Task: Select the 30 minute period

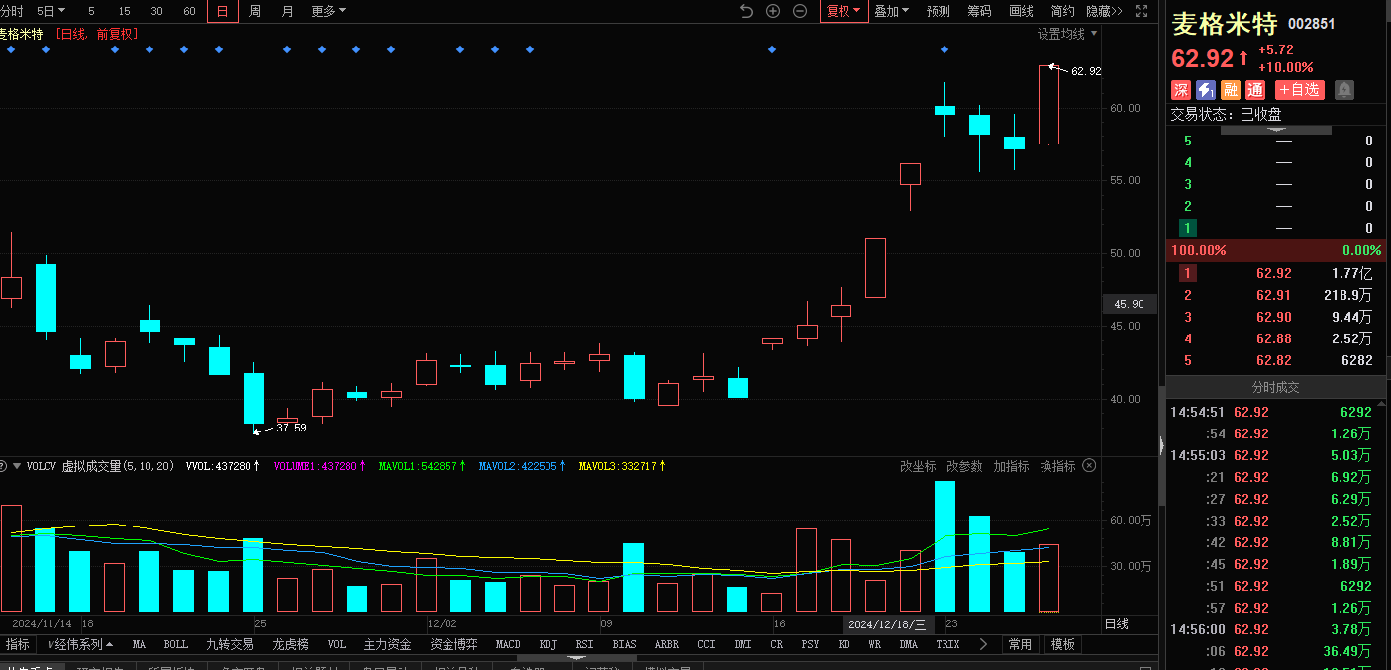Action: coord(156,11)
